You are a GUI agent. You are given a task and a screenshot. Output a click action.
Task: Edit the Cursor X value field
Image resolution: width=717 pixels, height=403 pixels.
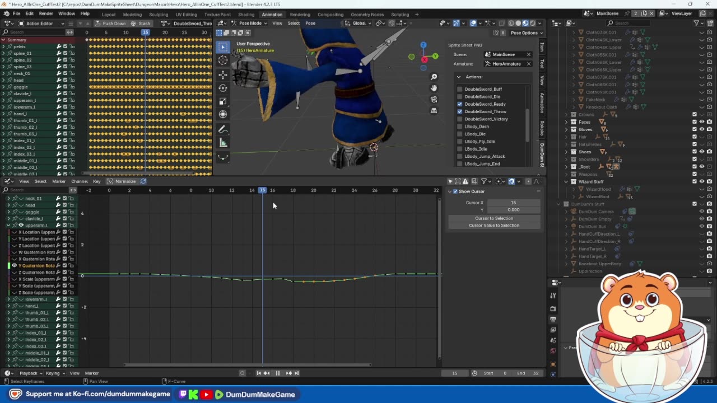tap(514, 203)
